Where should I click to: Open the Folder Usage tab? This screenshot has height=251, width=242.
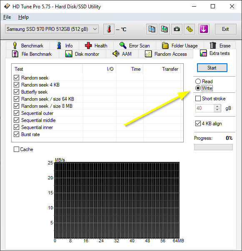[x=180, y=46]
